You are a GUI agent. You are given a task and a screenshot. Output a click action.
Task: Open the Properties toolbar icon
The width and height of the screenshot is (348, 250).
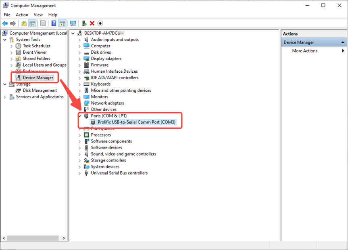tap(43, 23)
